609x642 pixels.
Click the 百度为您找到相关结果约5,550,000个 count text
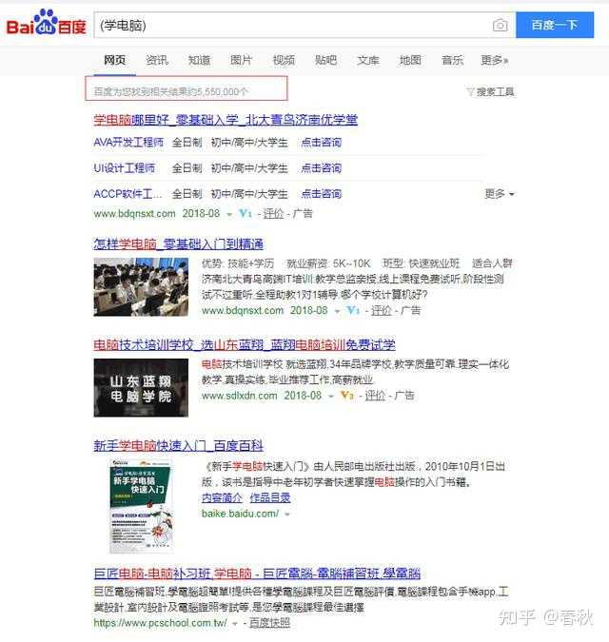pos(171,91)
